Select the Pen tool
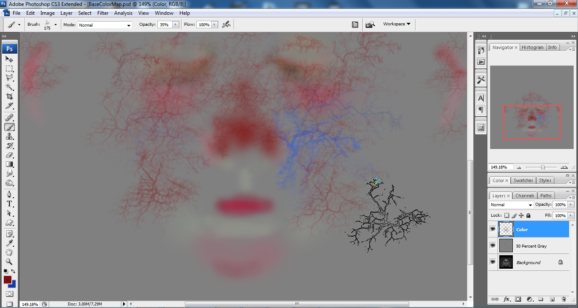 (x=9, y=194)
